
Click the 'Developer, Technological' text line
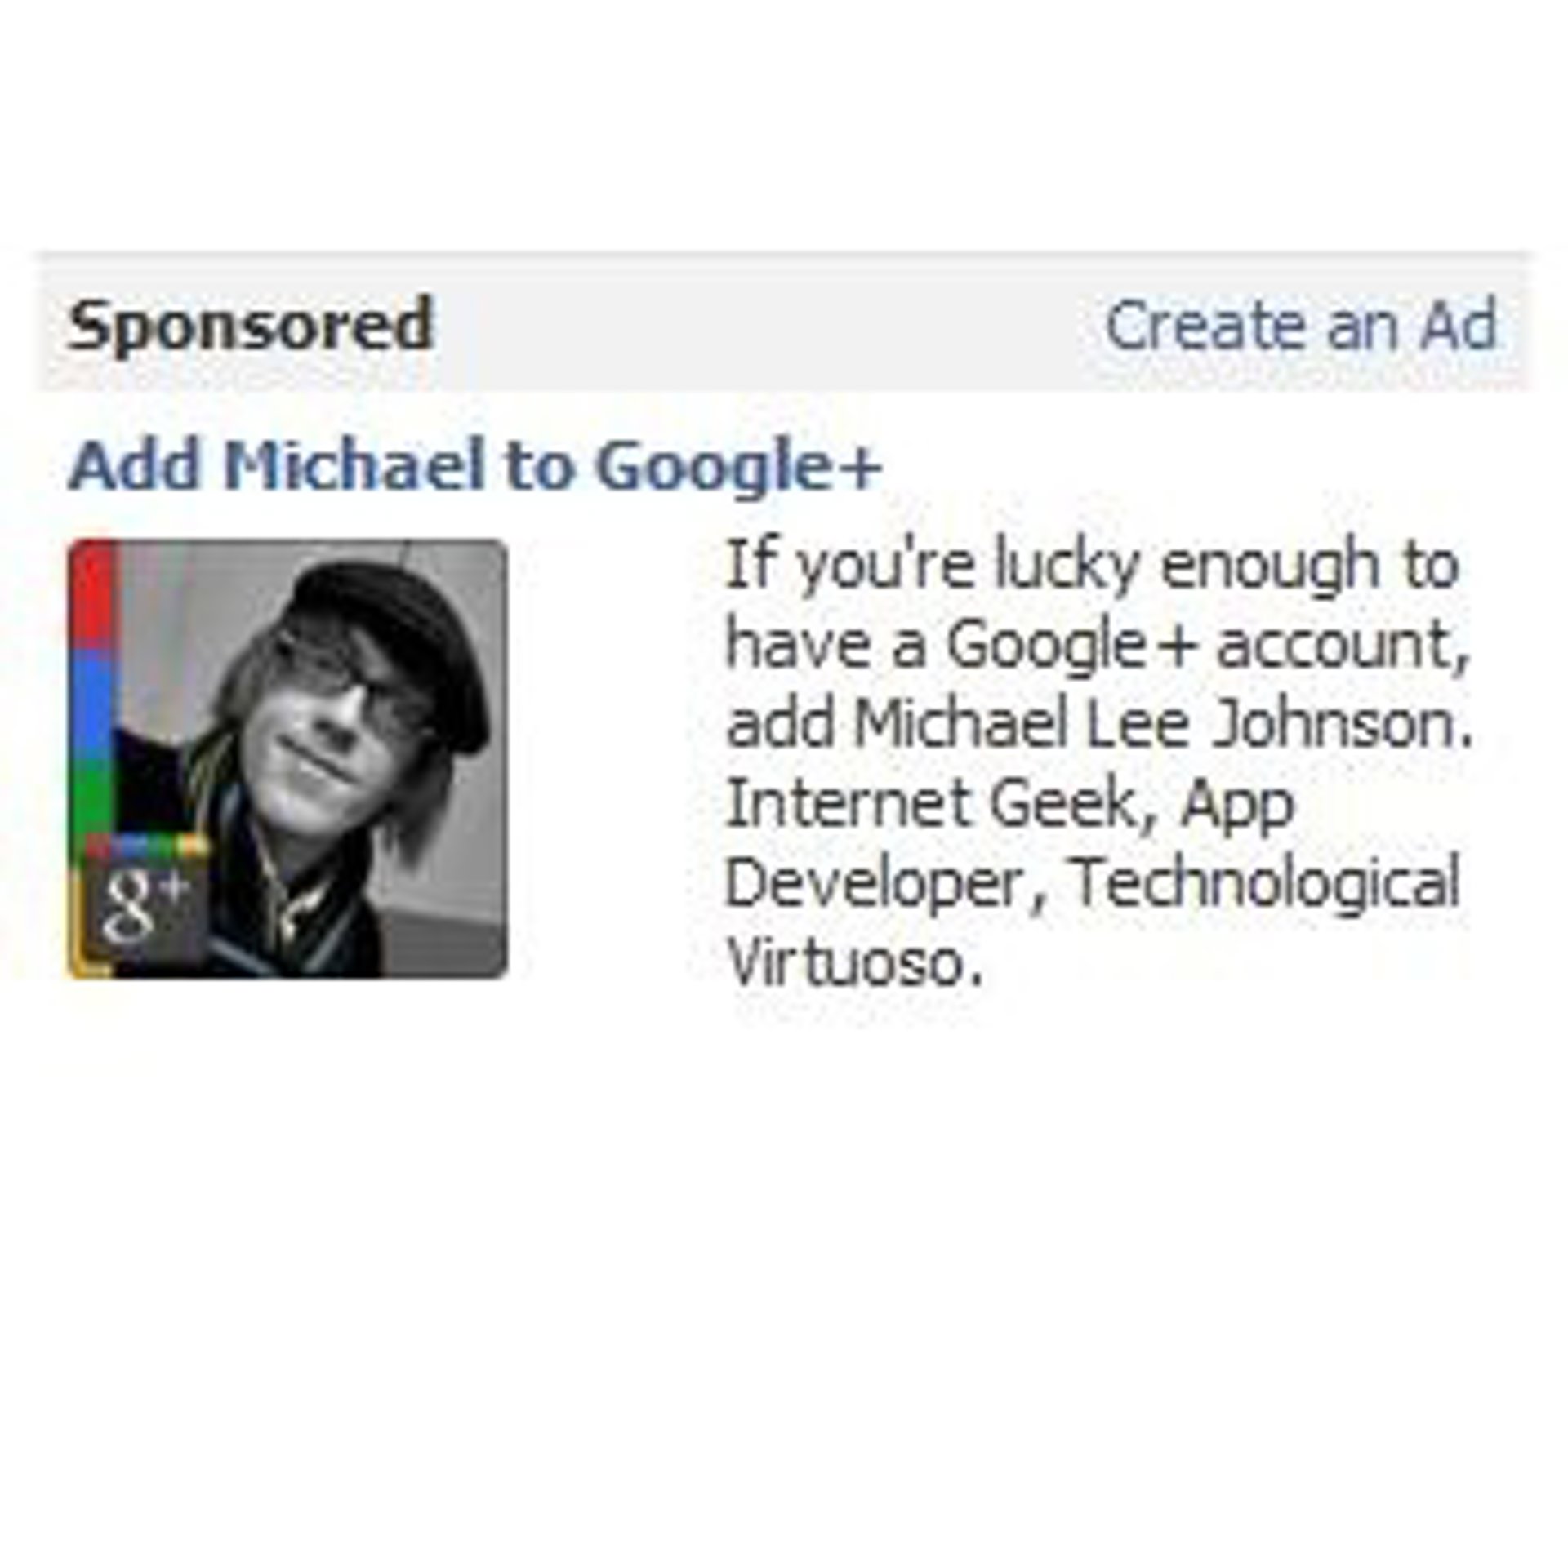(x=1092, y=884)
